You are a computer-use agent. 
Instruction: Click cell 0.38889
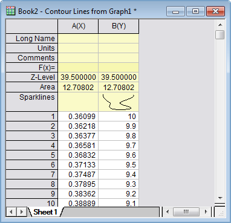click(x=78, y=202)
